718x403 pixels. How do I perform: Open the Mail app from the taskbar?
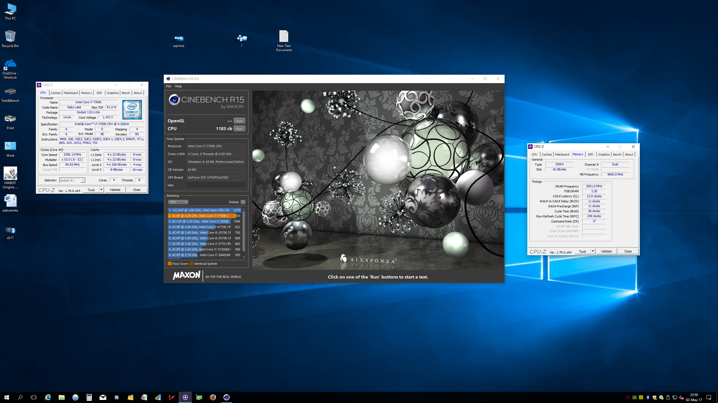103,397
